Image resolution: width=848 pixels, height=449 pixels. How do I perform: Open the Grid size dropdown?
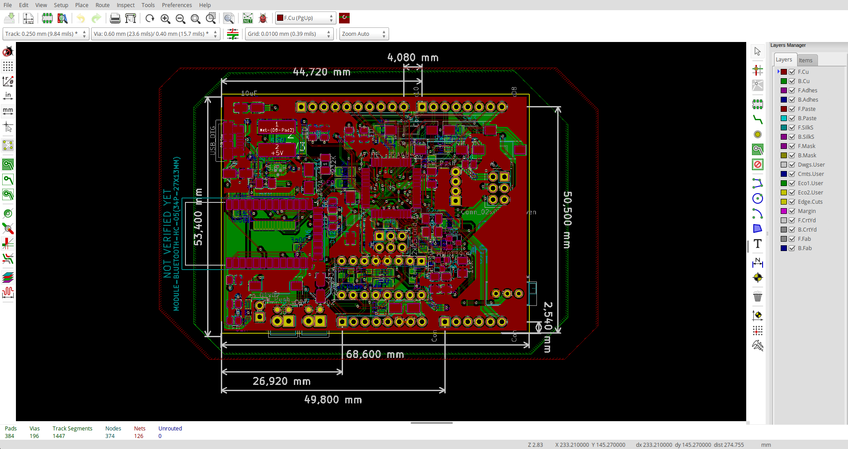pyautogui.click(x=289, y=34)
